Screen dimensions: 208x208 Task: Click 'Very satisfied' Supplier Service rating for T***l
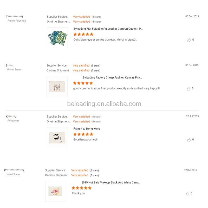tap(81, 17)
